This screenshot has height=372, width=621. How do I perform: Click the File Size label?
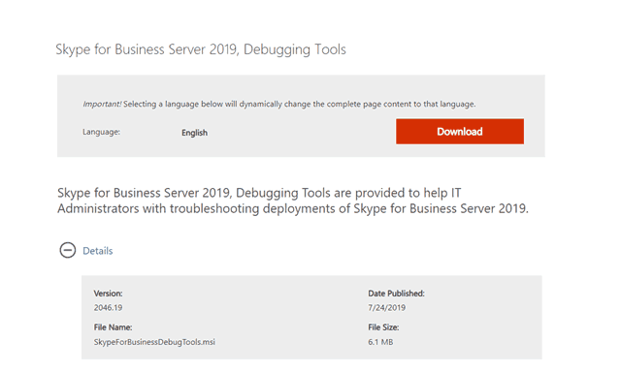point(383,327)
